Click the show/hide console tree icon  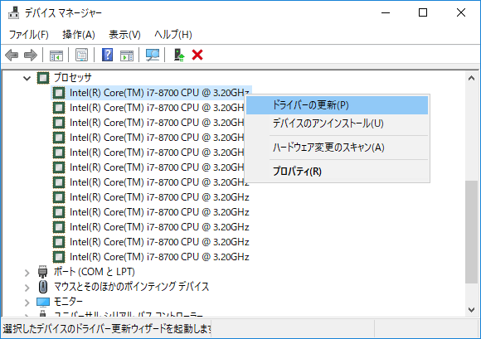tap(56, 56)
